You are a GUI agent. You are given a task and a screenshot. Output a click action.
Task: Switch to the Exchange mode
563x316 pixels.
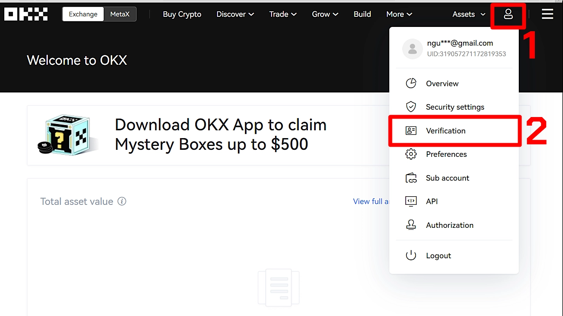[83, 14]
